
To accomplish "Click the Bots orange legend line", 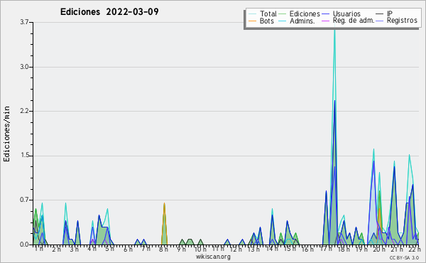I will pos(252,21).
